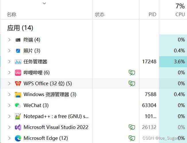This screenshot has height=143, width=187.
Task: Click the green WeChat icon
Action: pyautogui.click(x=18, y=106)
